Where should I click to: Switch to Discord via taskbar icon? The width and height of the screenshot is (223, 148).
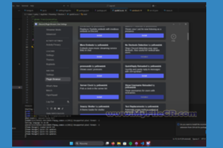[x=148, y=143]
